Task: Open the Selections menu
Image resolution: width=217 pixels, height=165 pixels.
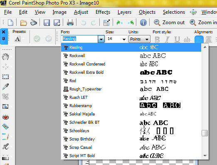Action: (x=174, y=12)
